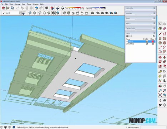
Task: Click the Redo arrow icon
Action: [x=41, y=8]
